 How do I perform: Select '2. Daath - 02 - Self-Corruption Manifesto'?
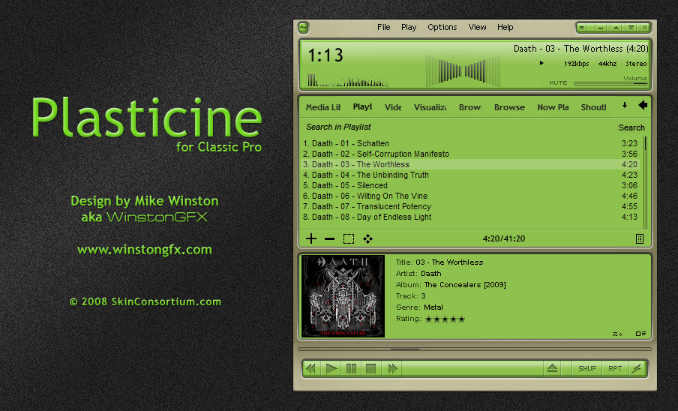(470, 154)
